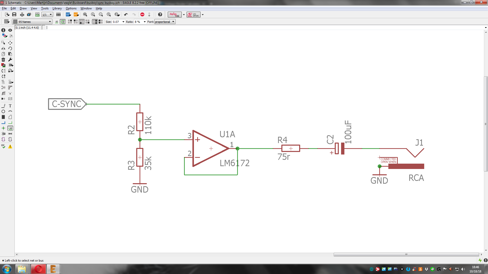The height and width of the screenshot is (274, 488).
Task: Switch to board view via SCH/BRD icon
Action: pyautogui.click(x=37, y=14)
